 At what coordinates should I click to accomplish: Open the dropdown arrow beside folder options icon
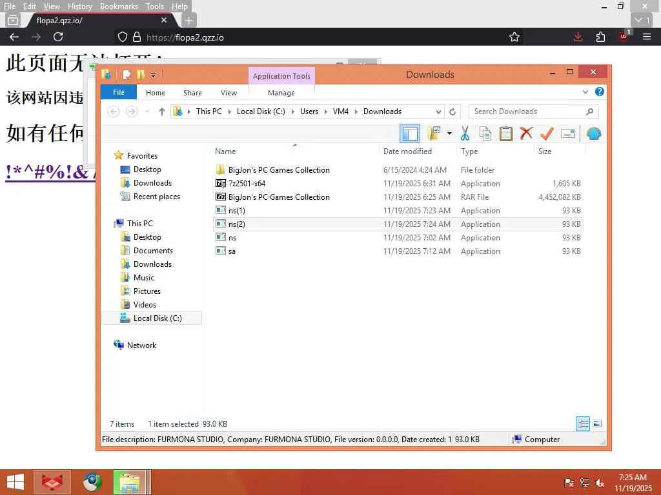click(449, 134)
